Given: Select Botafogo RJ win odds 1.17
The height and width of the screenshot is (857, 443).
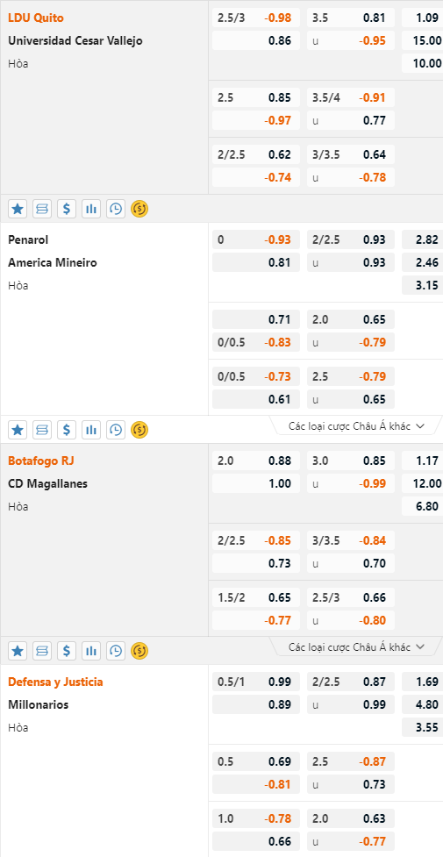Looking at the screenshot, I should pos(422,461).
